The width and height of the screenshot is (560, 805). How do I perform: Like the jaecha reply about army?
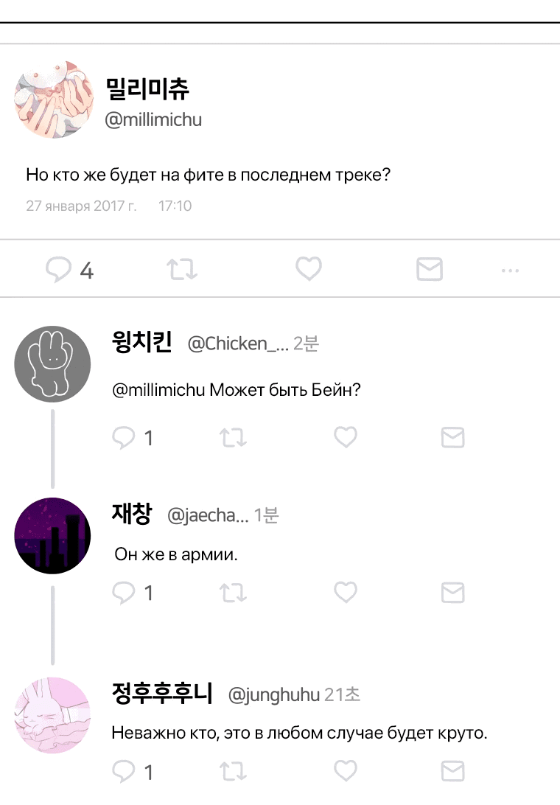[346, 593]
